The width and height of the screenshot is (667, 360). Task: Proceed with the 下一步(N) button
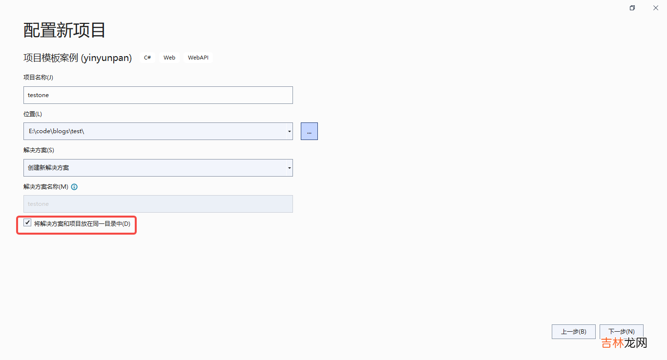[621, 332]
